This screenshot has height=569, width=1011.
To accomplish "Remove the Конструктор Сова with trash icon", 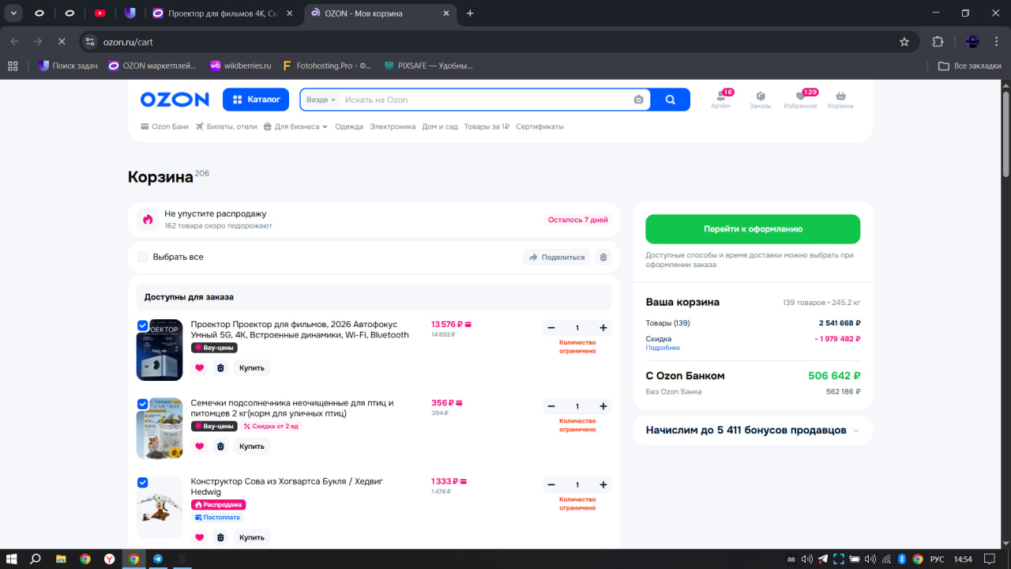I will tap(220, 537).
